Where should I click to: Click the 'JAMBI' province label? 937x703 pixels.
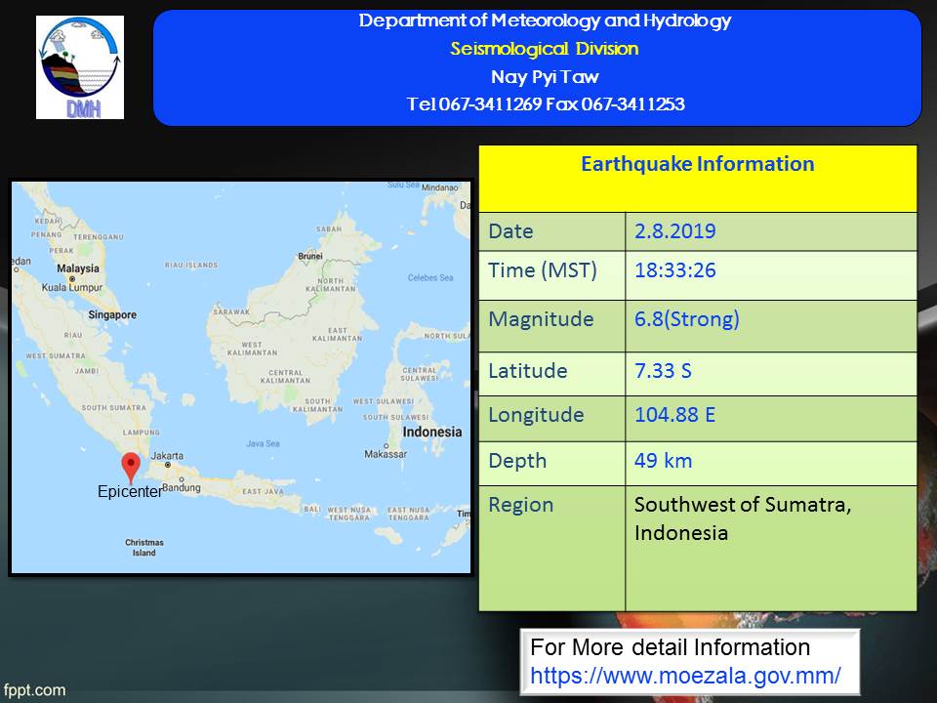pos(87,371)
